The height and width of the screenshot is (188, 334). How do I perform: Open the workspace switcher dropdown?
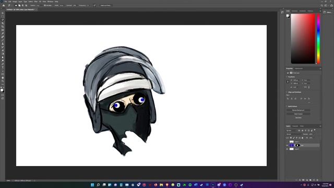pyautogui.click(x=326, y=6)
